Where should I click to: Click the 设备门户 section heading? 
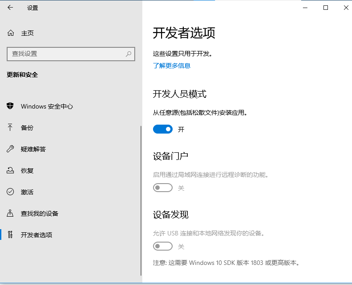coord(170,156)
